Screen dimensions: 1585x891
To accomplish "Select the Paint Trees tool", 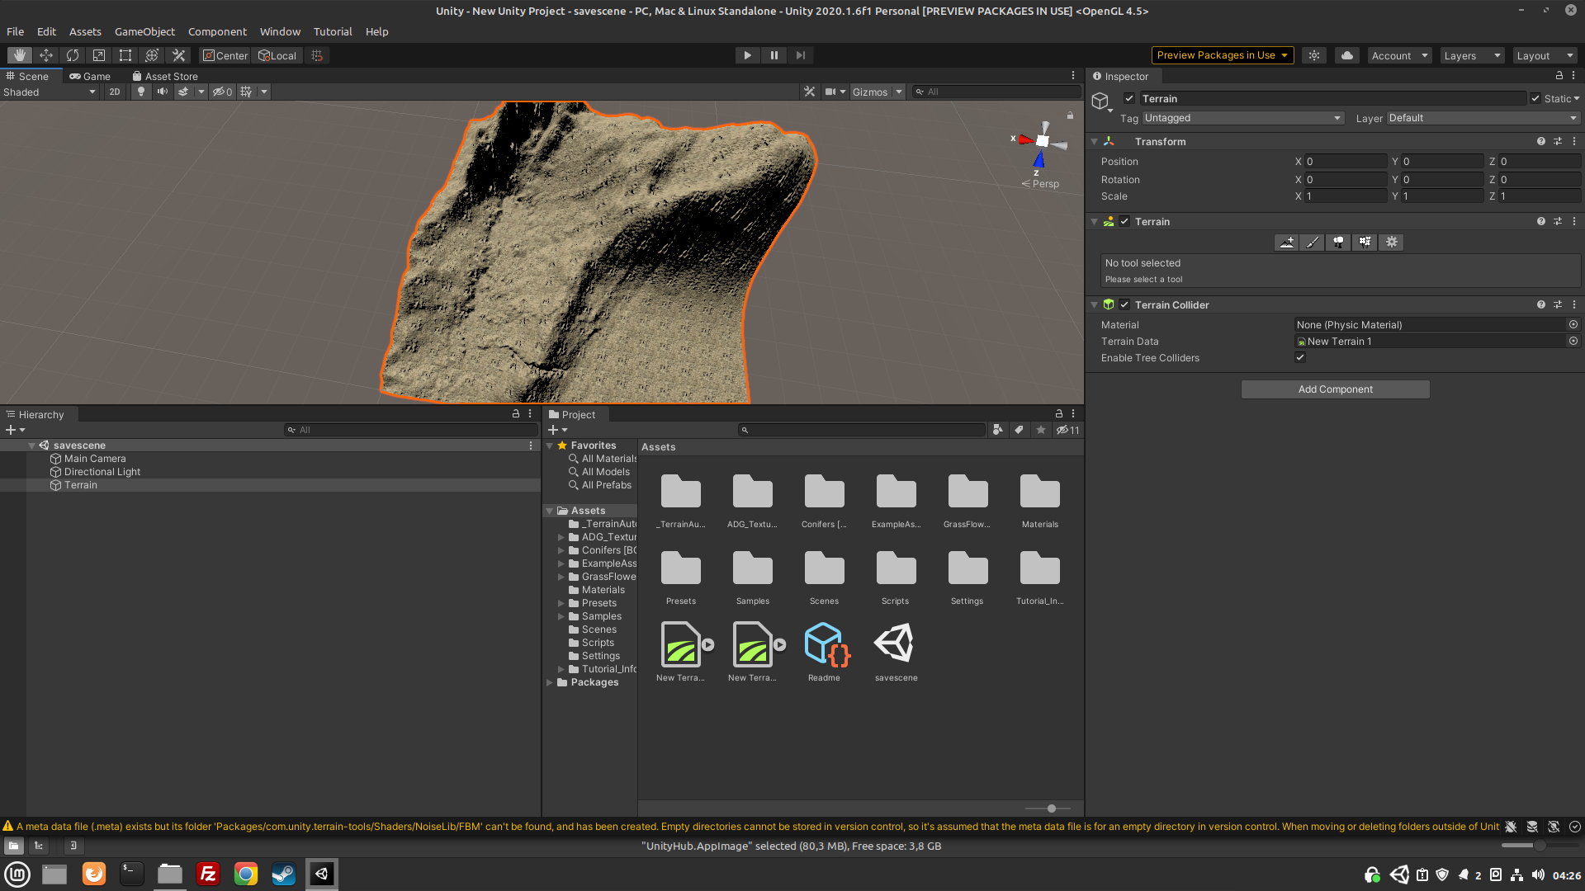I will 1338,242.
